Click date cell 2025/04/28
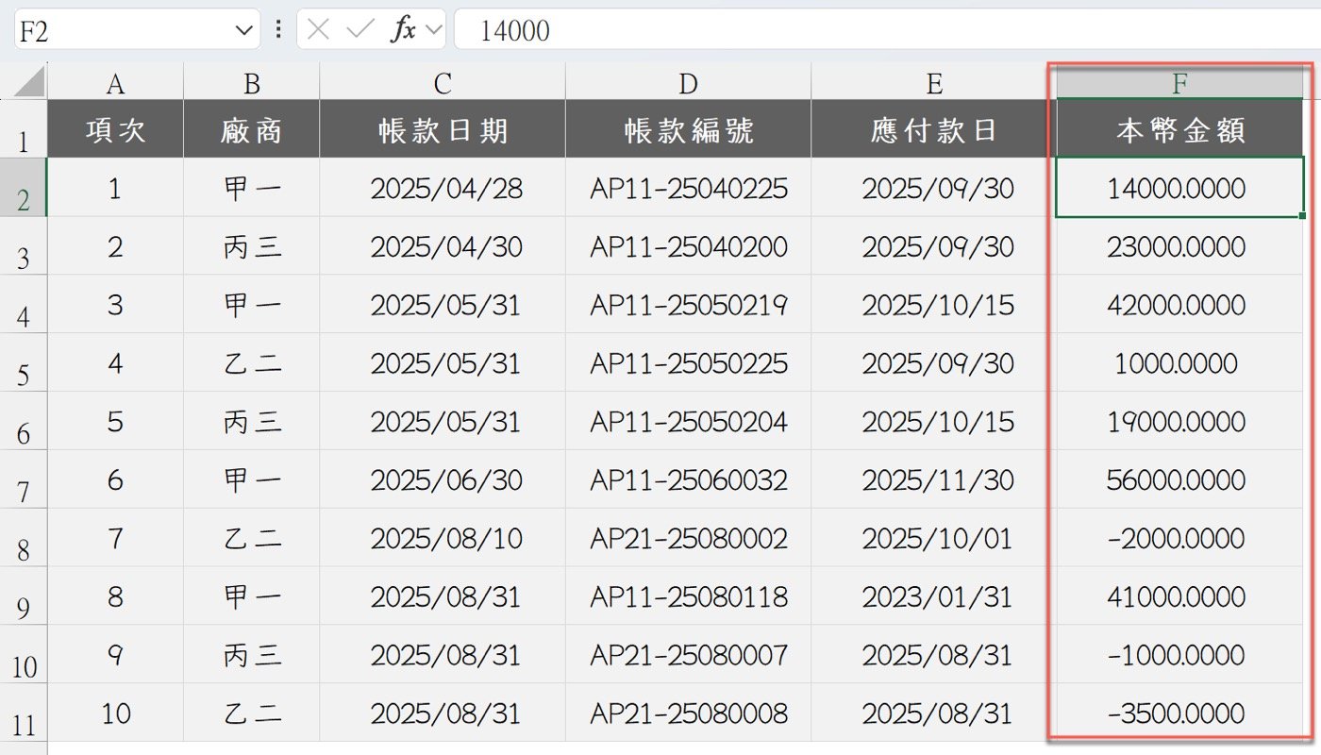 [443, 188]
